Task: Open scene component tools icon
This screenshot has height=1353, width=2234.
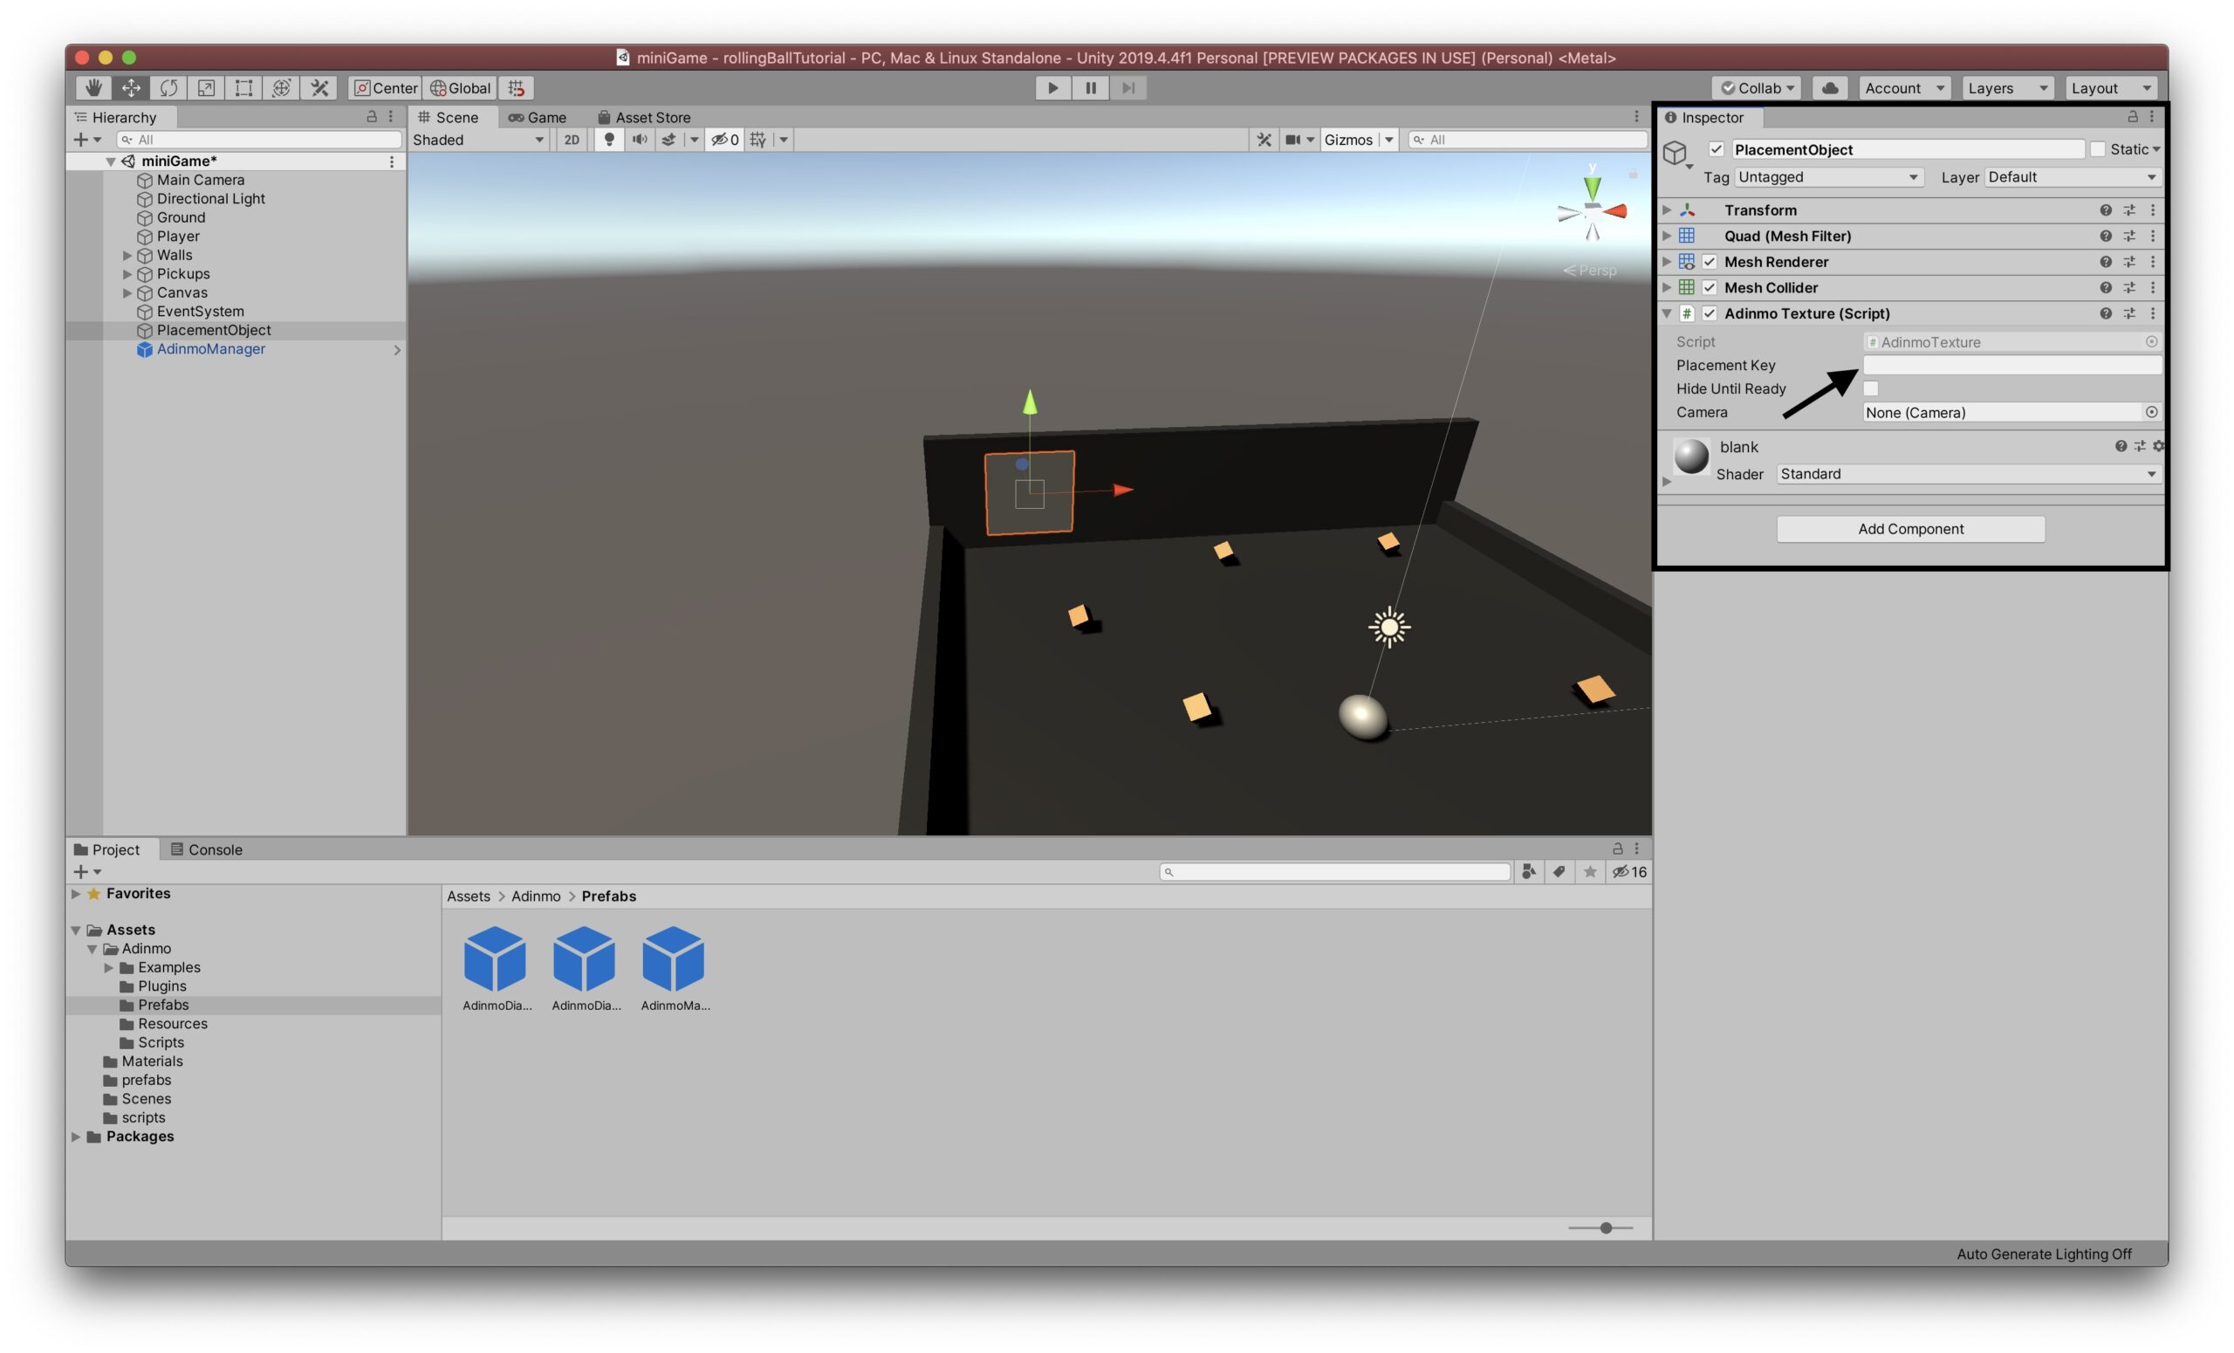Action: point(1264,140)
